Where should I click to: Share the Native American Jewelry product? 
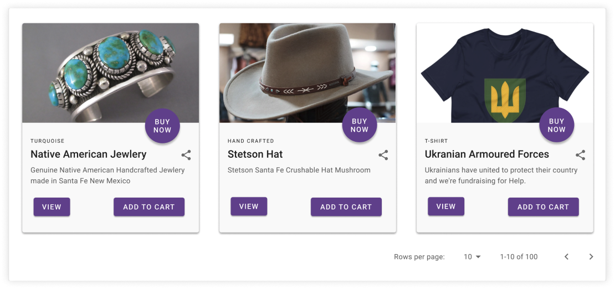click(x=186, y=155)
